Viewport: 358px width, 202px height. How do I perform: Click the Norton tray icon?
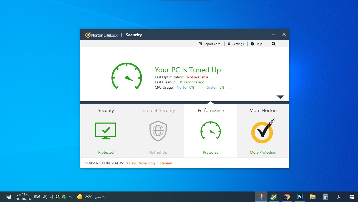[64, 197]
